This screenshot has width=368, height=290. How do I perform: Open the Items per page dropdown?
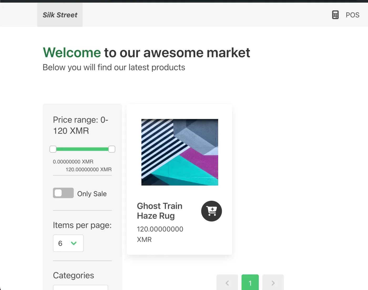(x=68, y=243)
